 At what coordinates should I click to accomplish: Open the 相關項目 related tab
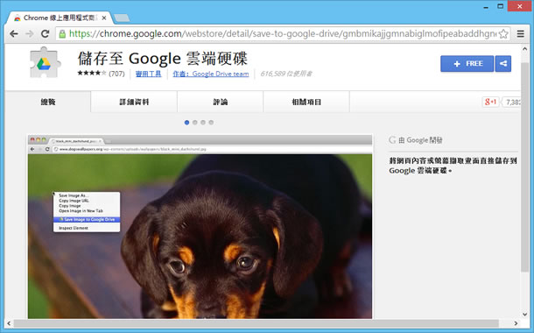(306, 102)
